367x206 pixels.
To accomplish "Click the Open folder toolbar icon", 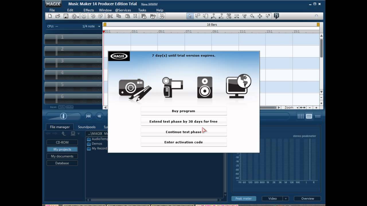I will [58, 16].
